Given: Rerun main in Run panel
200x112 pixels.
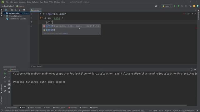Looking at the screenshot, I should coord(5,73).
